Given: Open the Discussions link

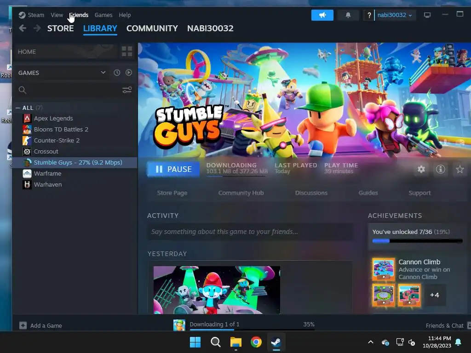Looking at the screenshot, I should 311,193.
